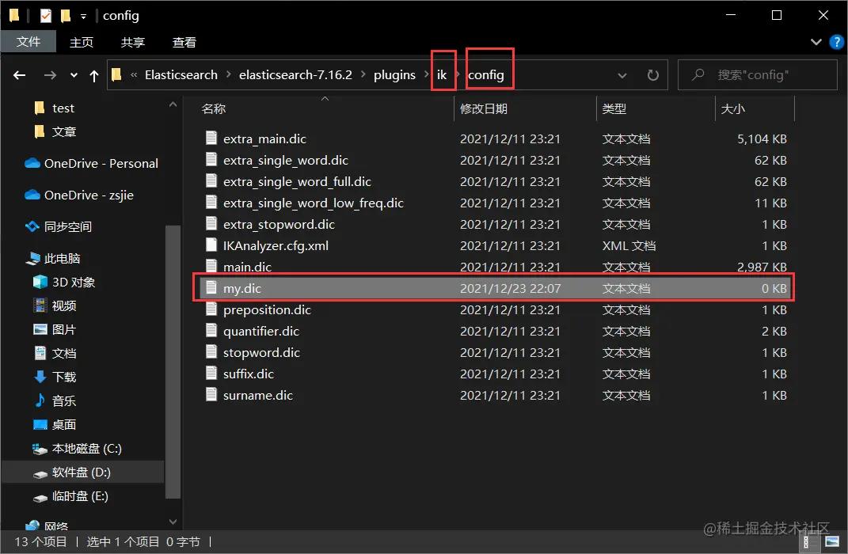Click the navigation pane scroll up arrow
This screenshot has height=554, width=848.
pos(173,104)
